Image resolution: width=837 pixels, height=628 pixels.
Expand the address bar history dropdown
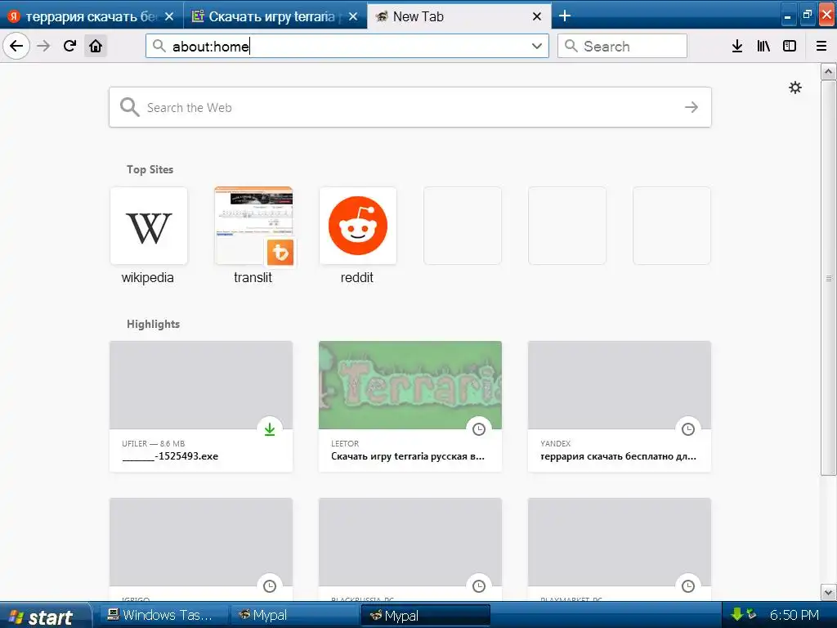[537, 46]
